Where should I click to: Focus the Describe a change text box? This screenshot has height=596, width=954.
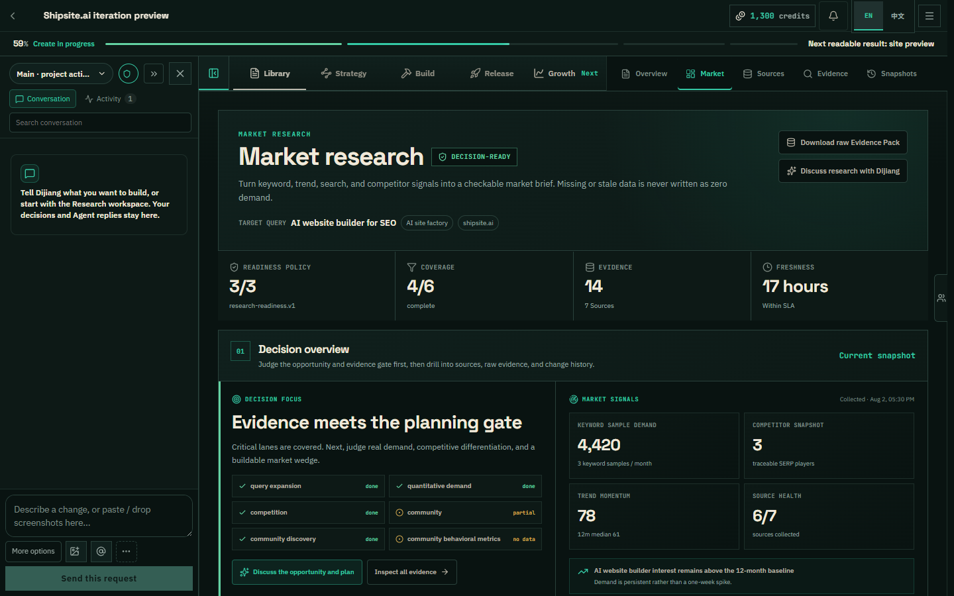(99, 516)
